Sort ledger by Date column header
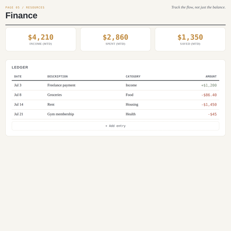The height and width of the screenshot is (231, 231). (x=18, y=77)
